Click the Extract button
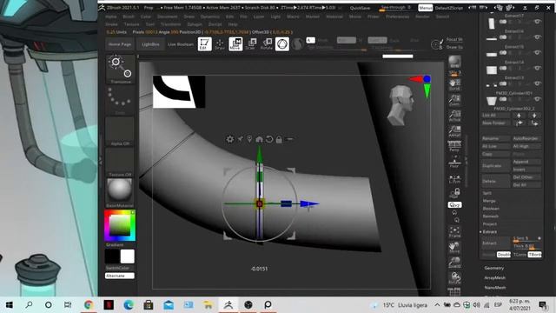This screenshot has height=313, width=556. 495,243
